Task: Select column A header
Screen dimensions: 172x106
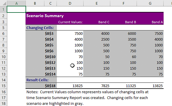Action: coord(17,3)
